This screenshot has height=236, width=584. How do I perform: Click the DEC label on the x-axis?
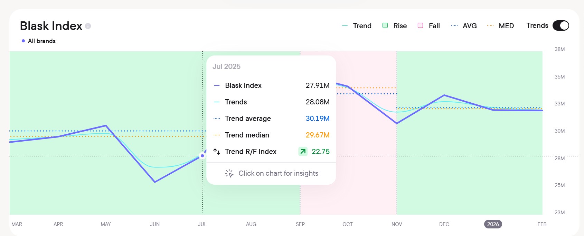click(x=444, y=224)
